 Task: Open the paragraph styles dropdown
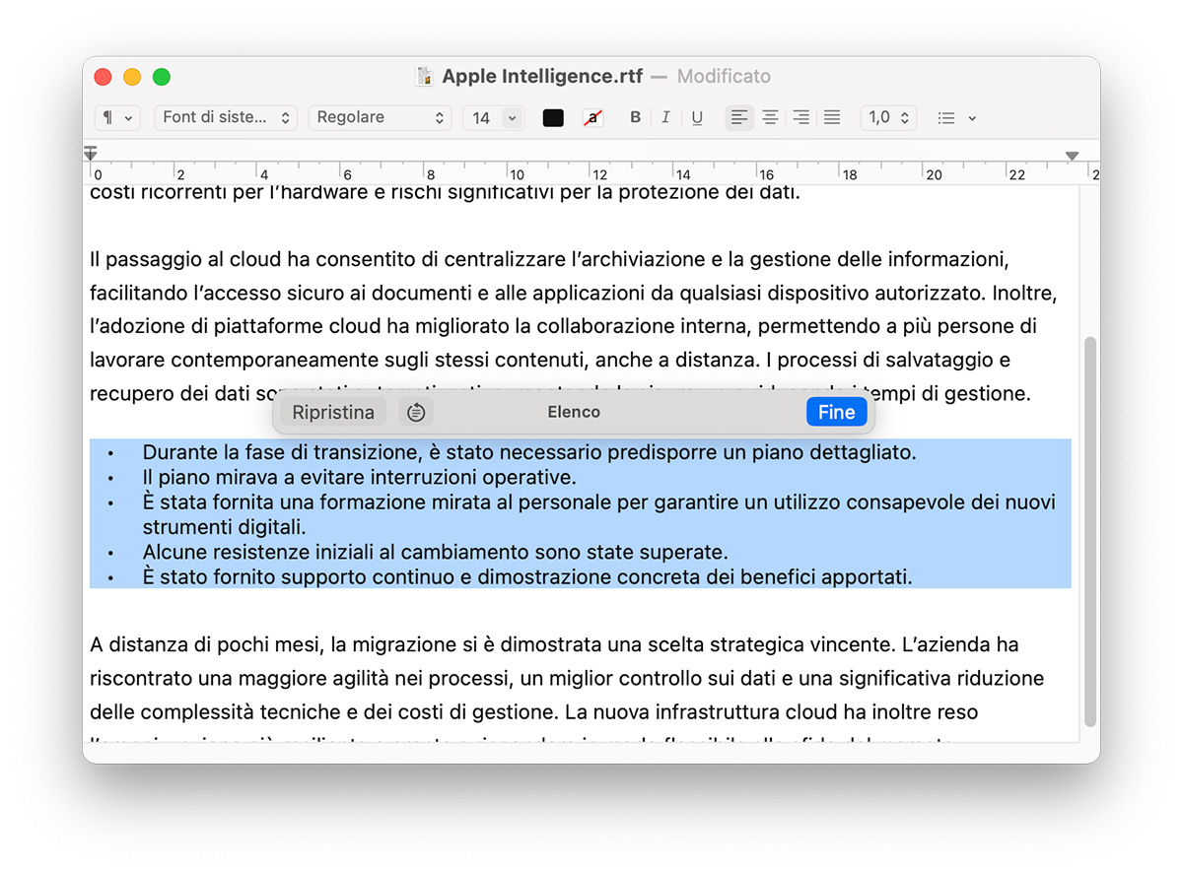click(117, 117)
